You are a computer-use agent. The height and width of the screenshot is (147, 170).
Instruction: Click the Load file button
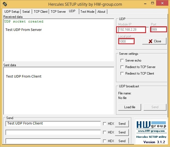[x=130, y=107]
